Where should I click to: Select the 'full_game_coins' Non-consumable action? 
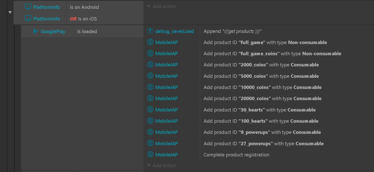(272, 54)
